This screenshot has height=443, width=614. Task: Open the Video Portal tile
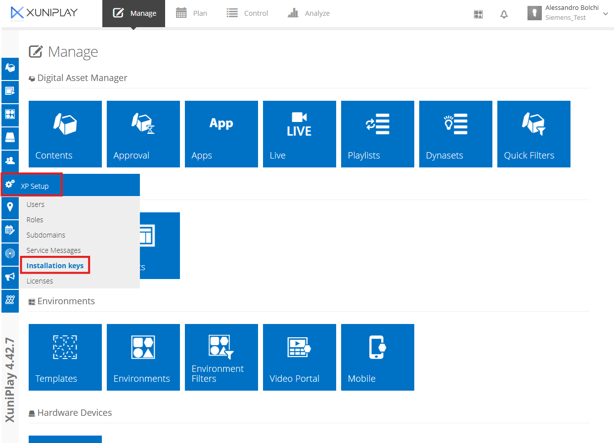[299, 357]
